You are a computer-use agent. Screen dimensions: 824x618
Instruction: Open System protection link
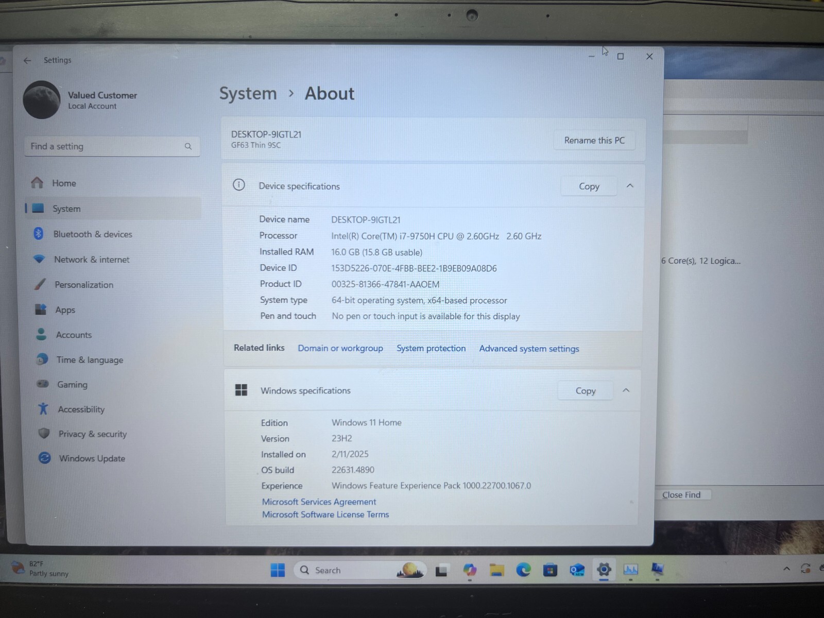(431, 349)
